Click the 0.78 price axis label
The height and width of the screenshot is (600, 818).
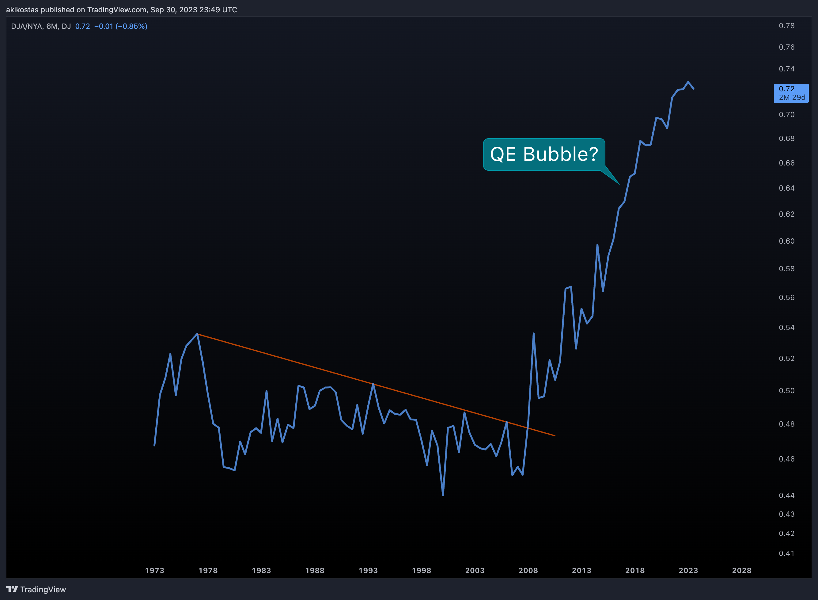click(786, 26)
